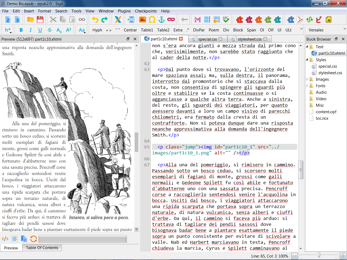Toggle underline formatting
The image size is (347, 260).
[x=40, y=30]
